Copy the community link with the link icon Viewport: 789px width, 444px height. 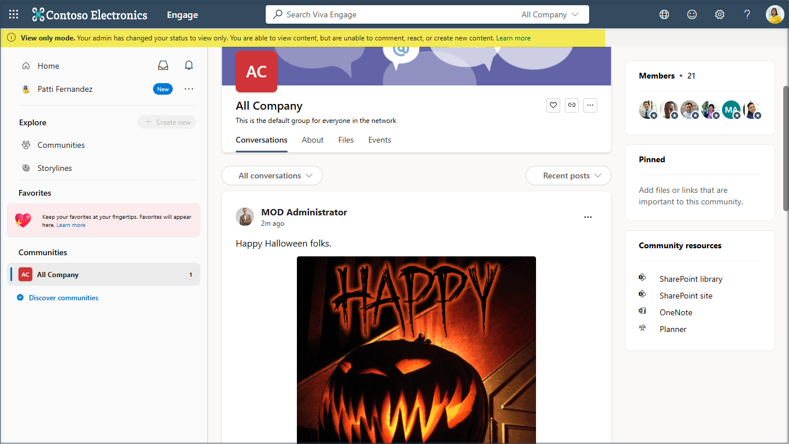click(571, 105)
